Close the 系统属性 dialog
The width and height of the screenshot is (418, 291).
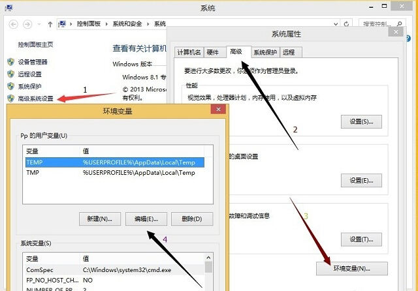tap(396, 32)
